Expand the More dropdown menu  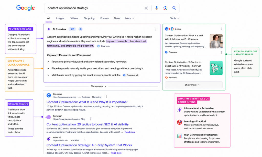point(129,18)
